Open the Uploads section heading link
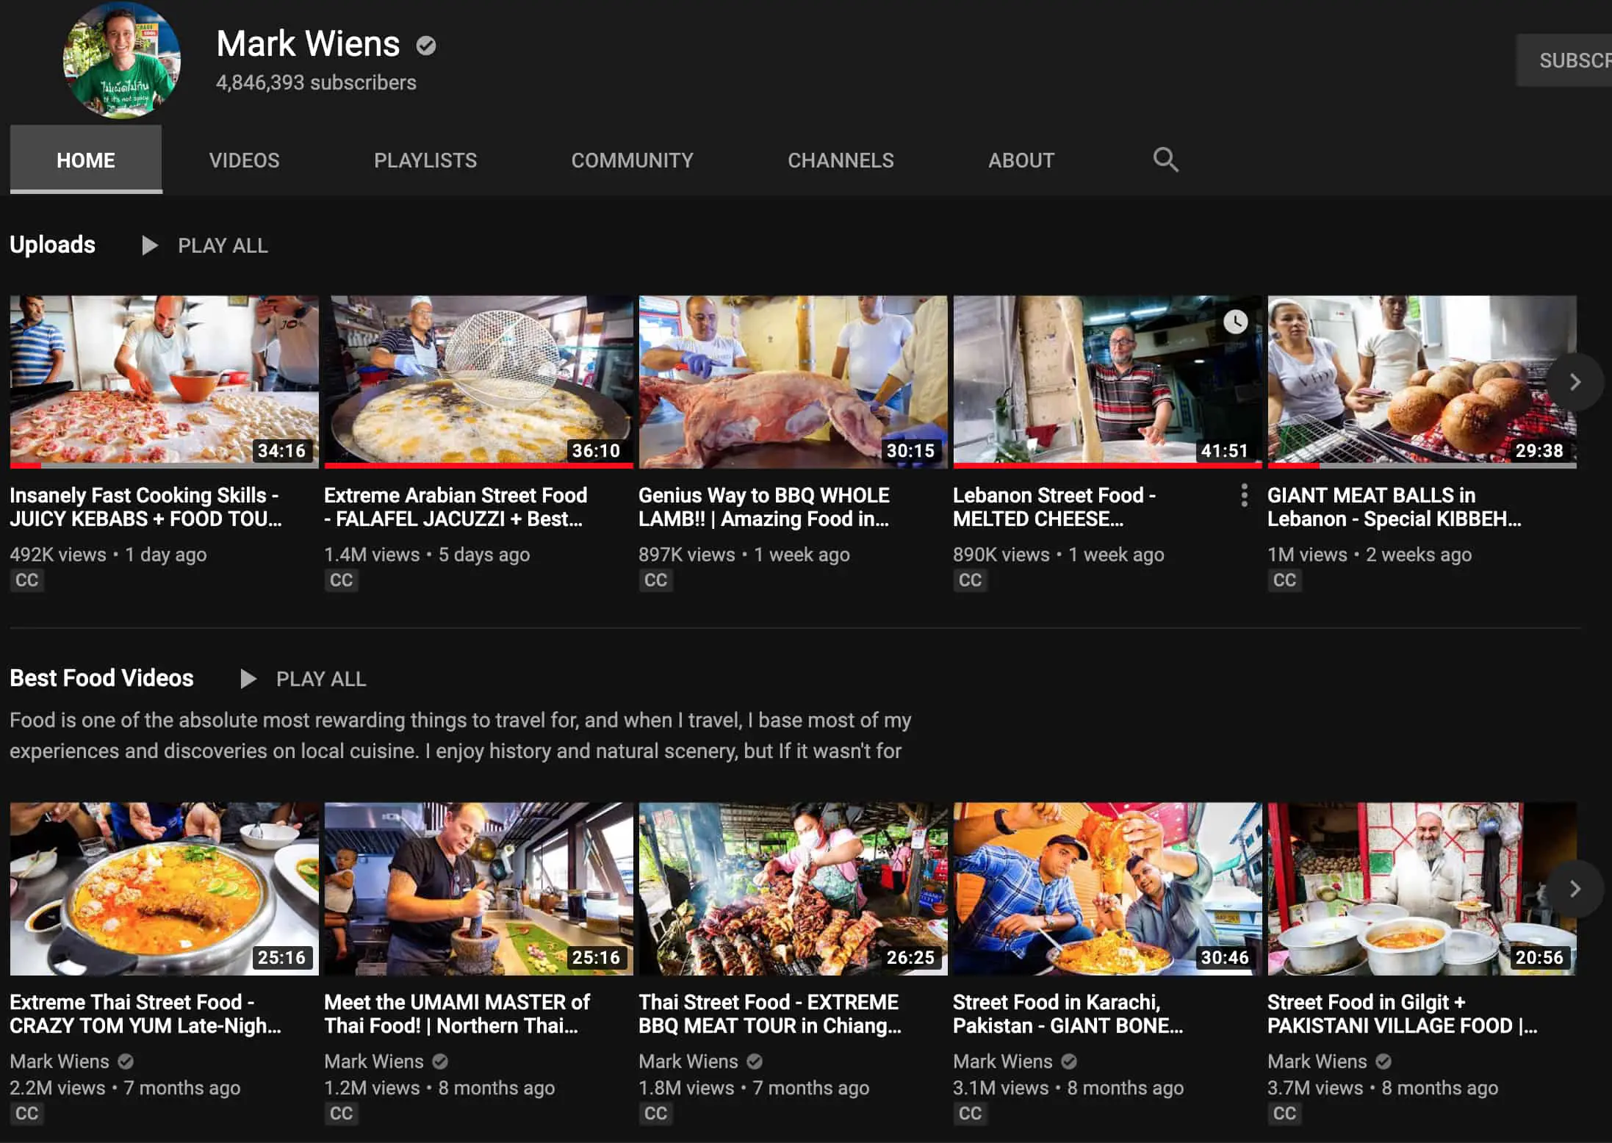The width and height of the screenshot is (1612, 1143). click(x=52, y=245)
